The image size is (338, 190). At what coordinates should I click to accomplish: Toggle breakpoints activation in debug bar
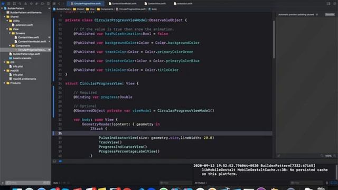pos(60,161)
